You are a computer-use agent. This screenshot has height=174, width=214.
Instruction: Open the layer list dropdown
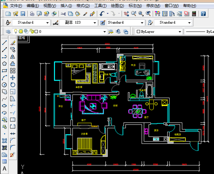coord(104,32)
